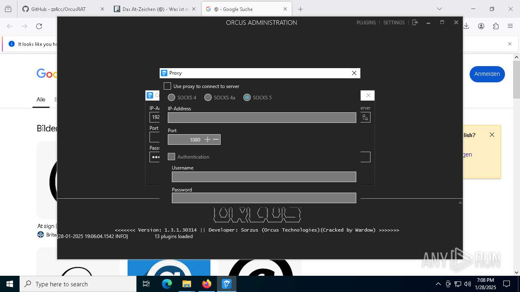Open the list all tabs dropdown
Image resolution: width=520 pixels, height=292 pixels.
pyautogui.click(x=440, y=9)
